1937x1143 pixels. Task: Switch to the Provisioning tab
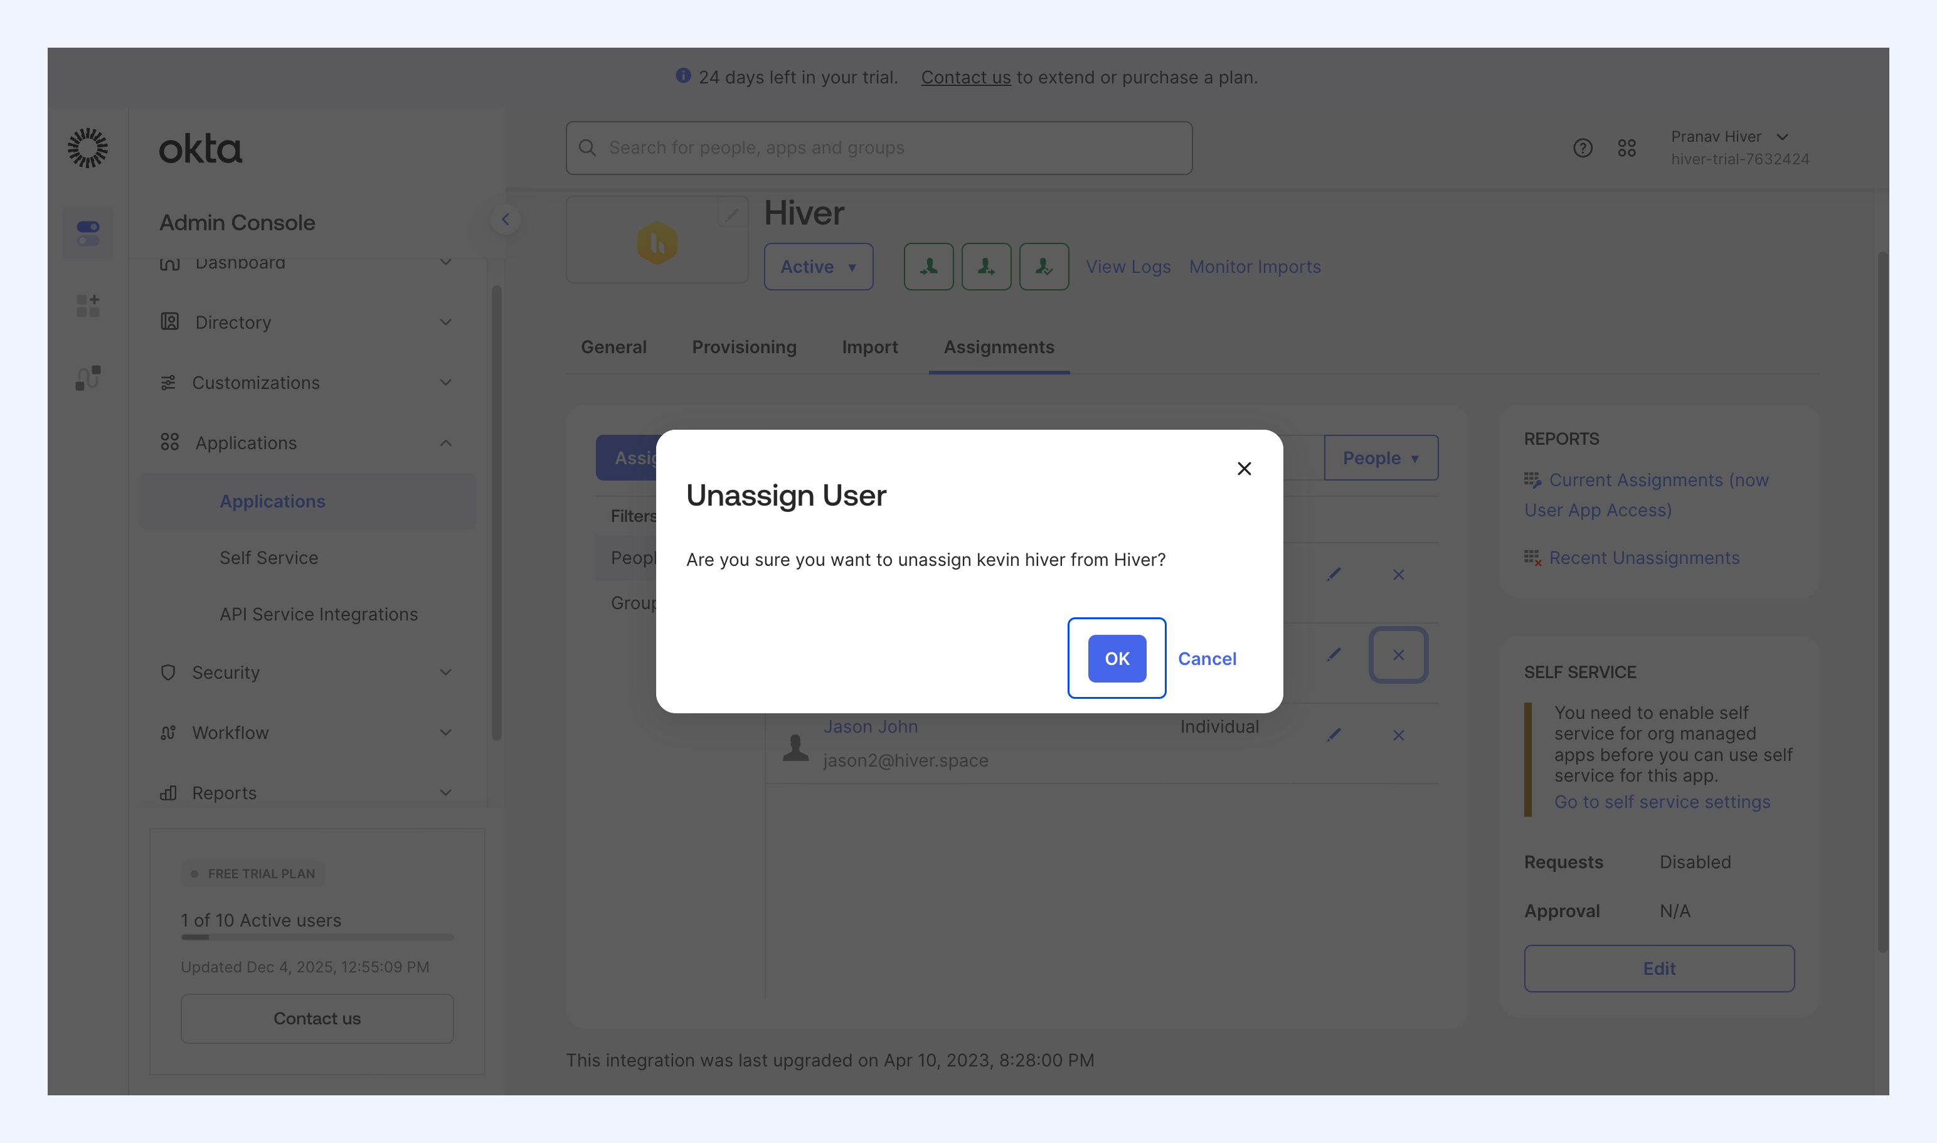click(744, 348)
